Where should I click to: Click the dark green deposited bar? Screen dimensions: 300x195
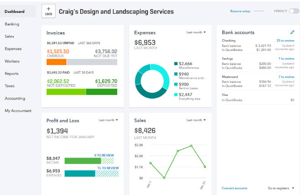(x=101, y=92)
